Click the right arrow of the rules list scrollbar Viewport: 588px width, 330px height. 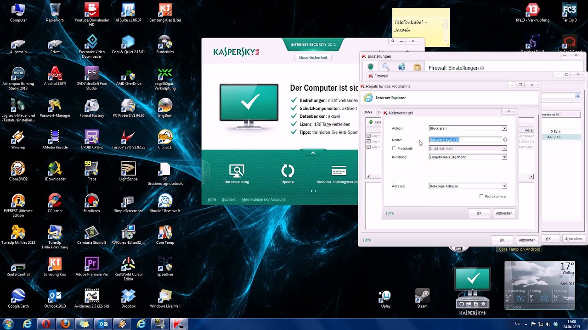(x=531, y=176)
